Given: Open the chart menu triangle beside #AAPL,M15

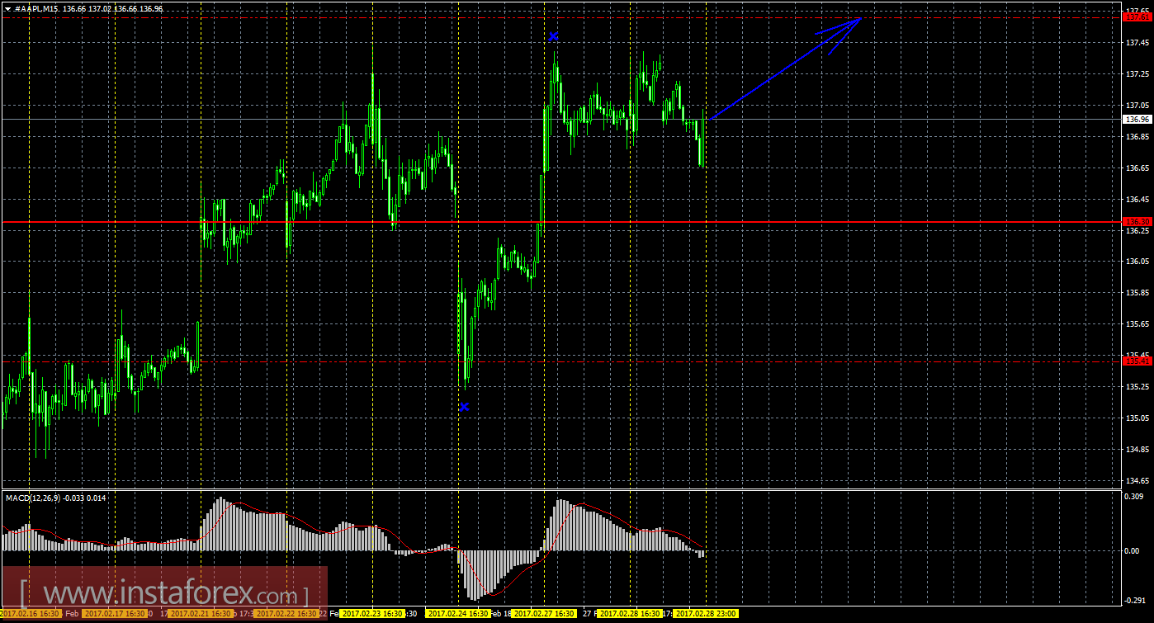Looking at the screenshot, I should pyautogui.click(x=7, y=7).
